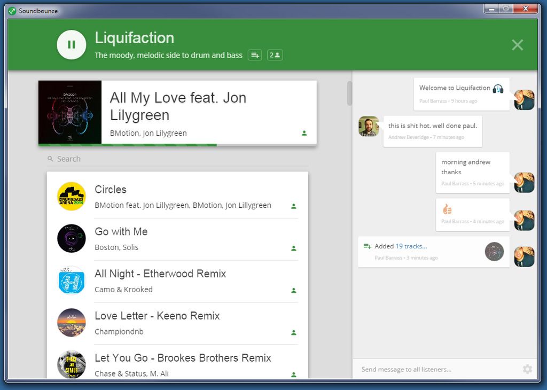Image resolution: width=547 pixels, height=390 pixels.
Task: Maximize the Soundbounce window
Action: click(x=506, y=9)
